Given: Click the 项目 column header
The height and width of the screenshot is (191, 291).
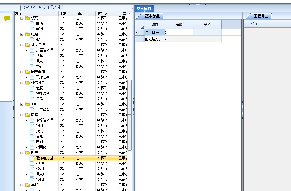Looking at the screenshot, I should pyautogui.click(x=155, y=25).
